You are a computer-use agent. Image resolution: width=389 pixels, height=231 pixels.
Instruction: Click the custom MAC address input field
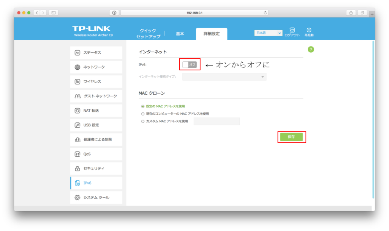coord(217,121)
